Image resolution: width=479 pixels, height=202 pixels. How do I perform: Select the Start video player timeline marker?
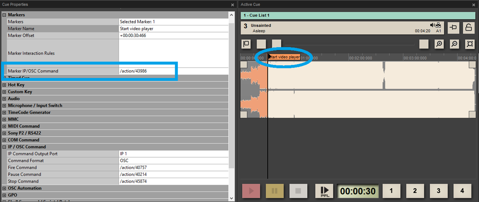click(x=284, y=57)
